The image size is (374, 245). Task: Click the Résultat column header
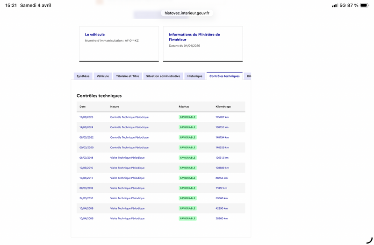point(184,107)
